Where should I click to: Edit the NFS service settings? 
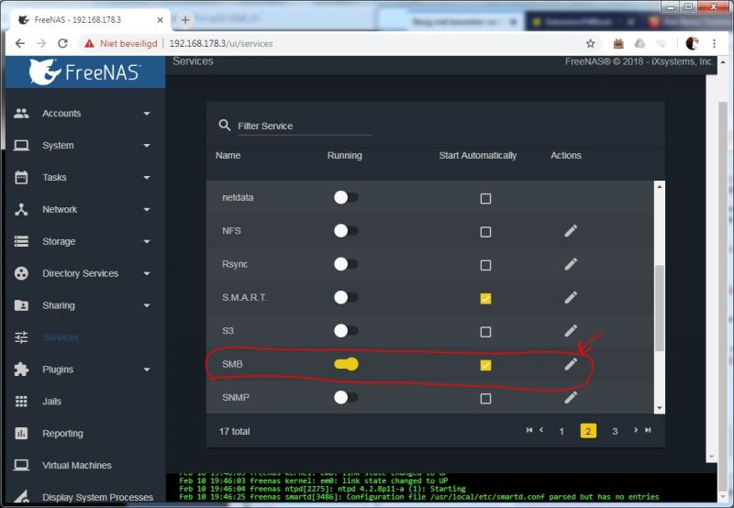point(571,230)
